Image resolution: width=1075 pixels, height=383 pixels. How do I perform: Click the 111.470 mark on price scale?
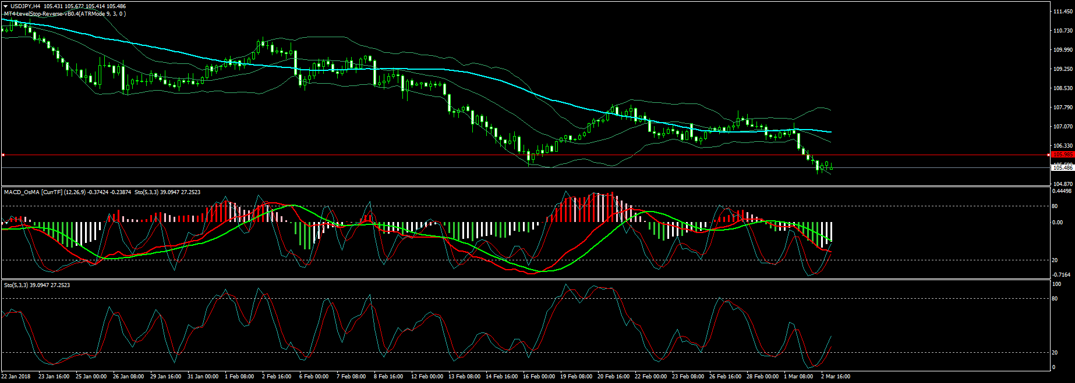1063,12
